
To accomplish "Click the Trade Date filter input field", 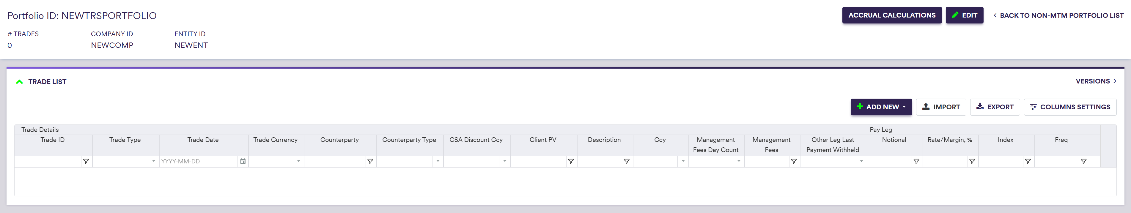I will (x=199, y=162).
